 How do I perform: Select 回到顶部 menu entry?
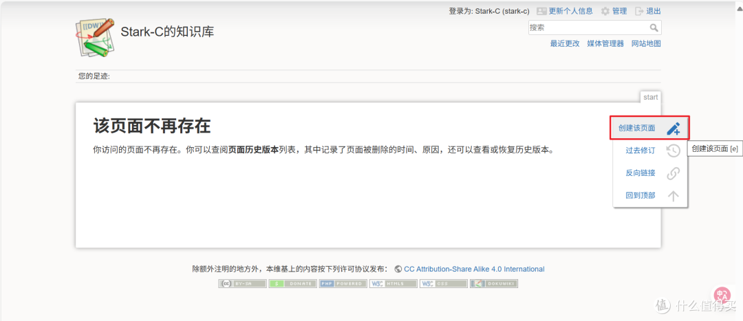650,195
